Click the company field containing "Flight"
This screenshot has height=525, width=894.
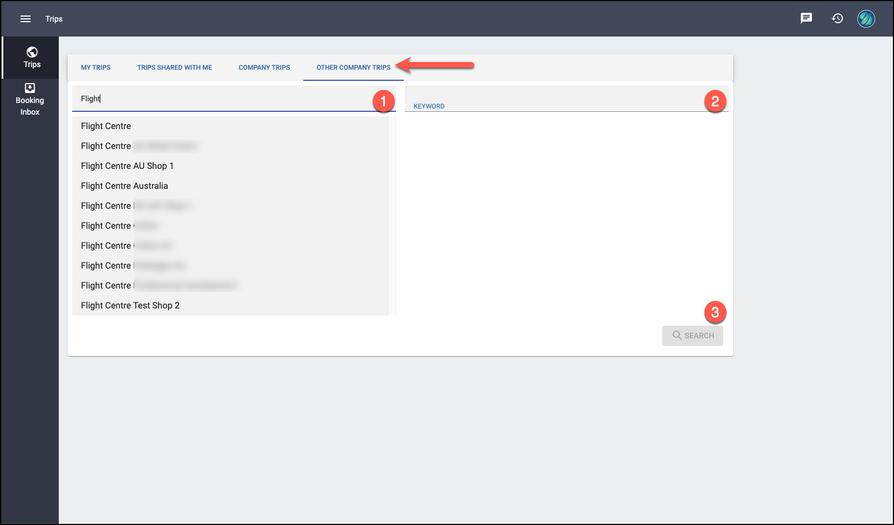(x=234, y=99)
